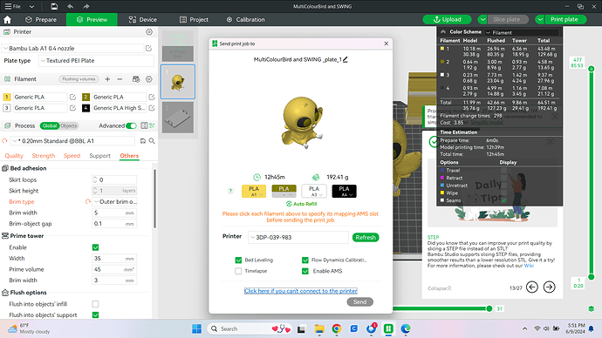Select the black PLA A4 filament slot
The height and width of the screenshot is (338, 602).
pyautogui.click(x=344, y=191)
